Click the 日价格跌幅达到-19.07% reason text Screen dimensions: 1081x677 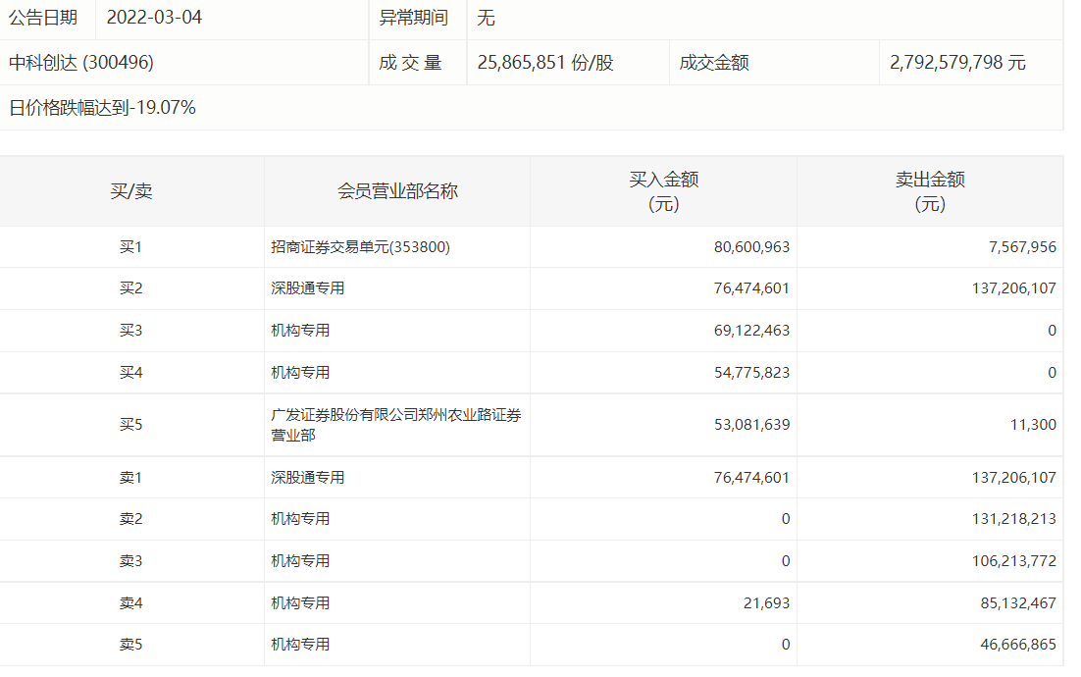103,108
